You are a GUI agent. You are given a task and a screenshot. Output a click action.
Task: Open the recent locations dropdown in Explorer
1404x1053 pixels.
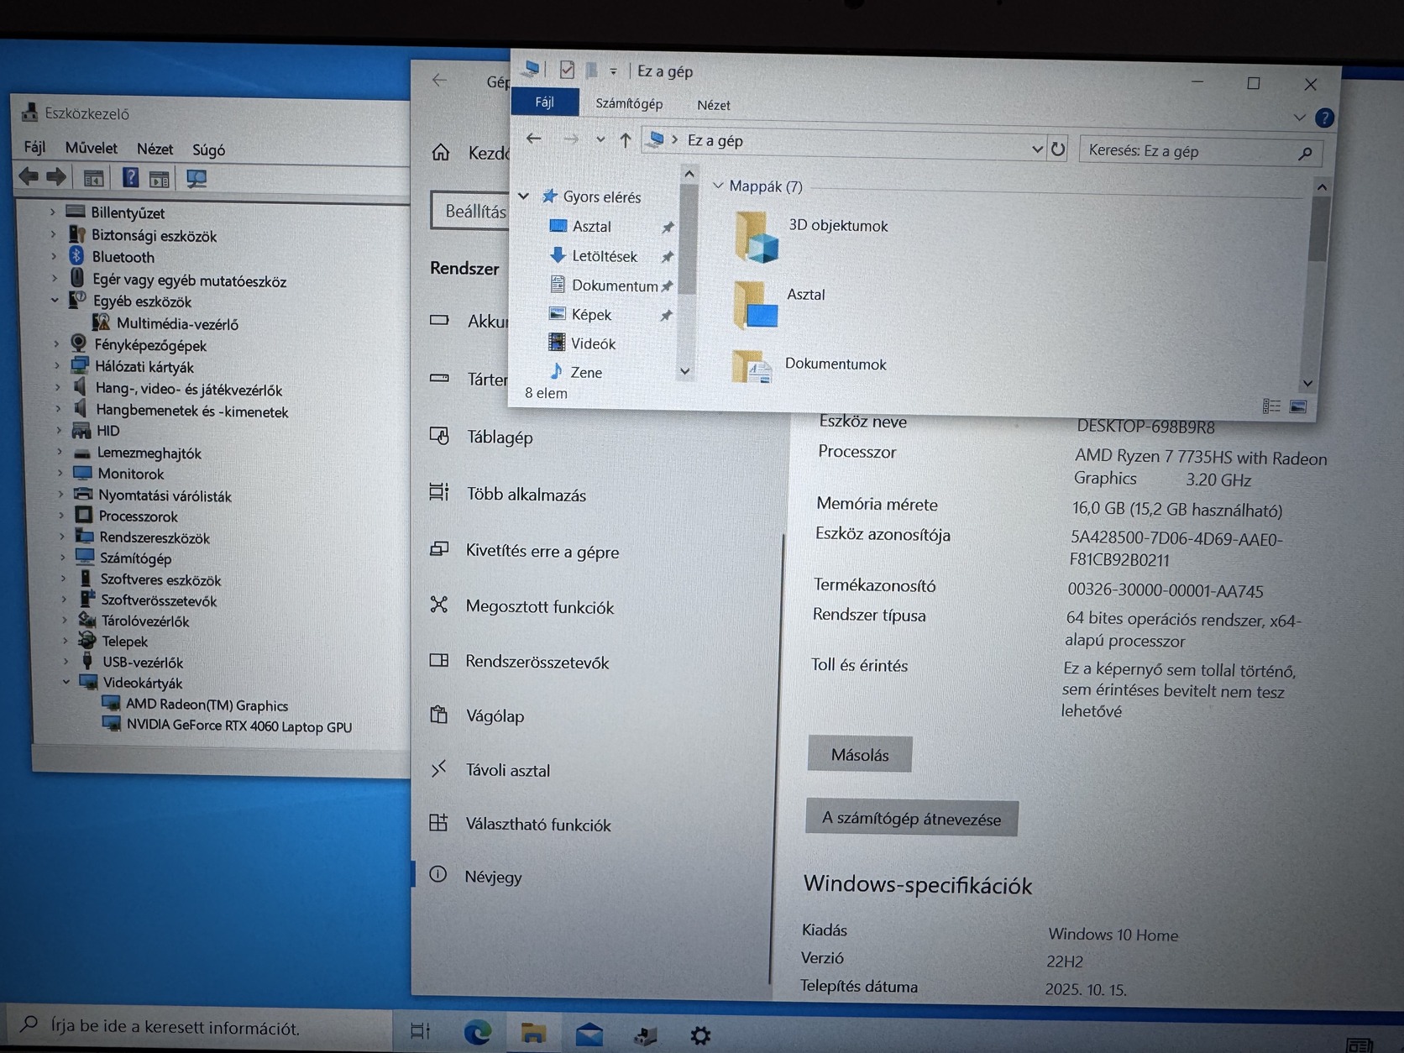(x=600, y=139)
